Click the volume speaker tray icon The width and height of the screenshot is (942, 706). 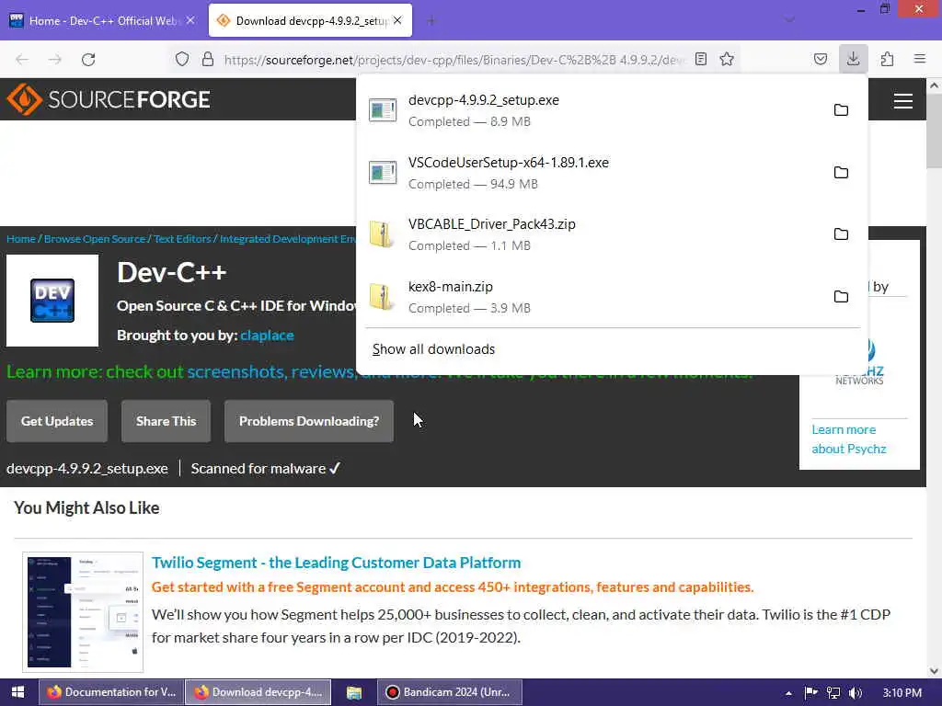856,693
